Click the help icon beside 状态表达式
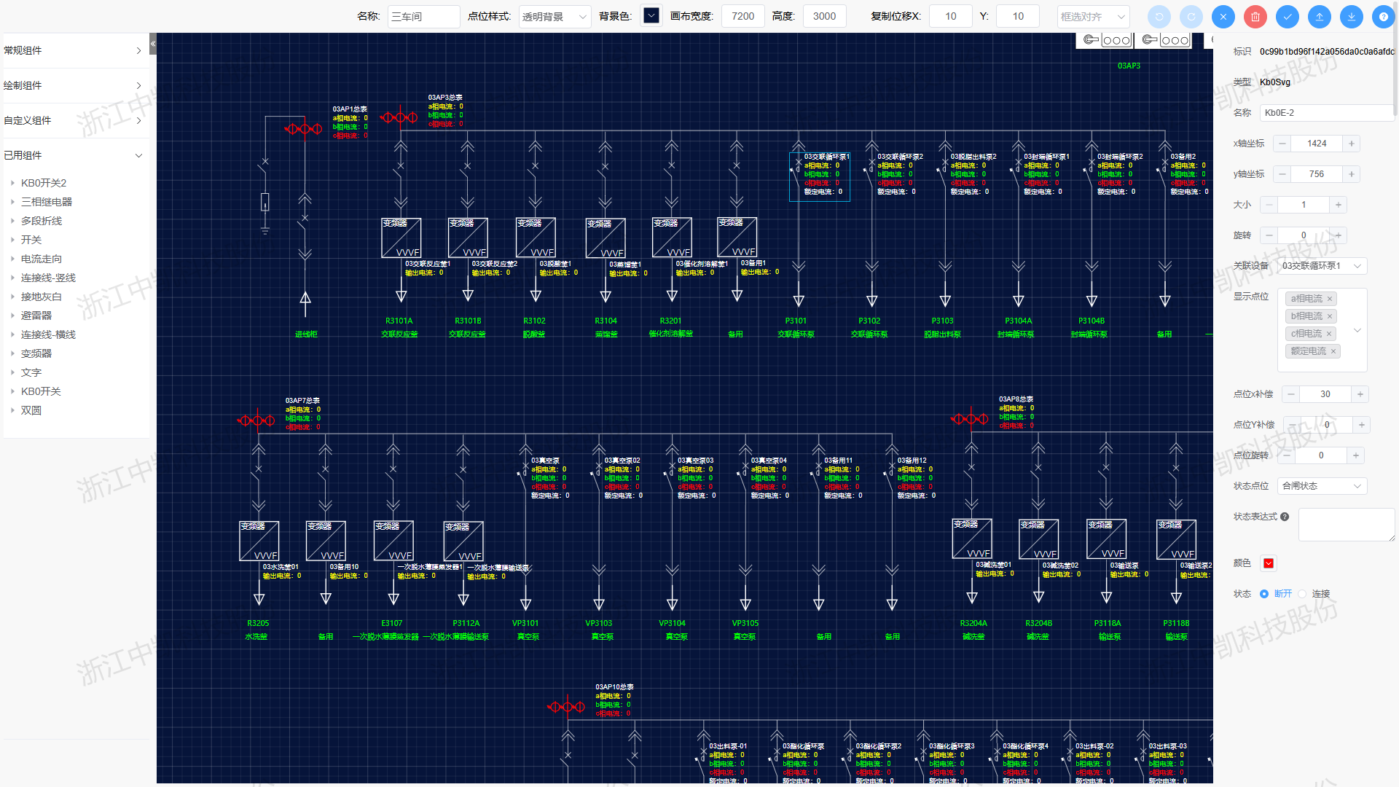Screen dimensions: 1399x787 click(1285, 517)
